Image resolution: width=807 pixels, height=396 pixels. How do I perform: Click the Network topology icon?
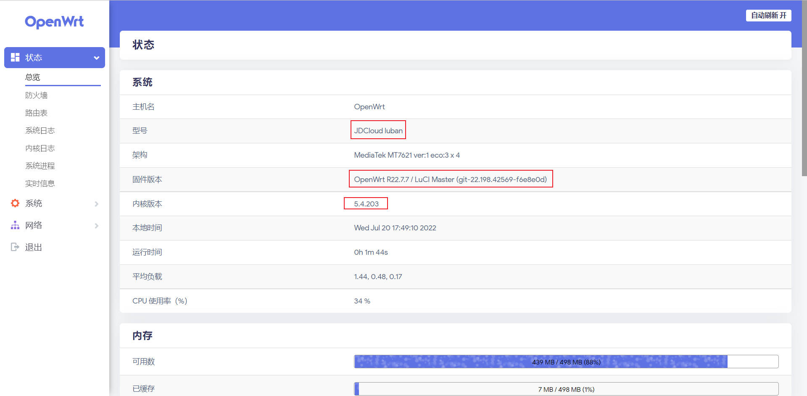pos(15,225)
